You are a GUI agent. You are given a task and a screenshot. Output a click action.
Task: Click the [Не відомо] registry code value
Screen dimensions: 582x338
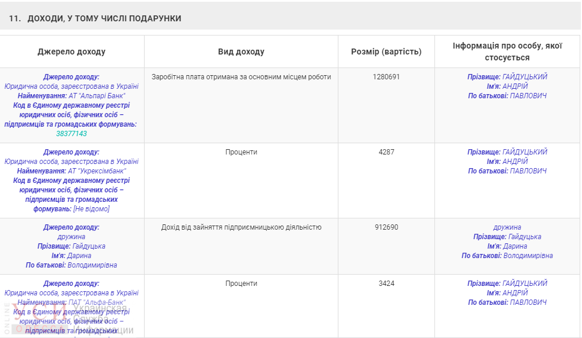[x=91, y=209]
